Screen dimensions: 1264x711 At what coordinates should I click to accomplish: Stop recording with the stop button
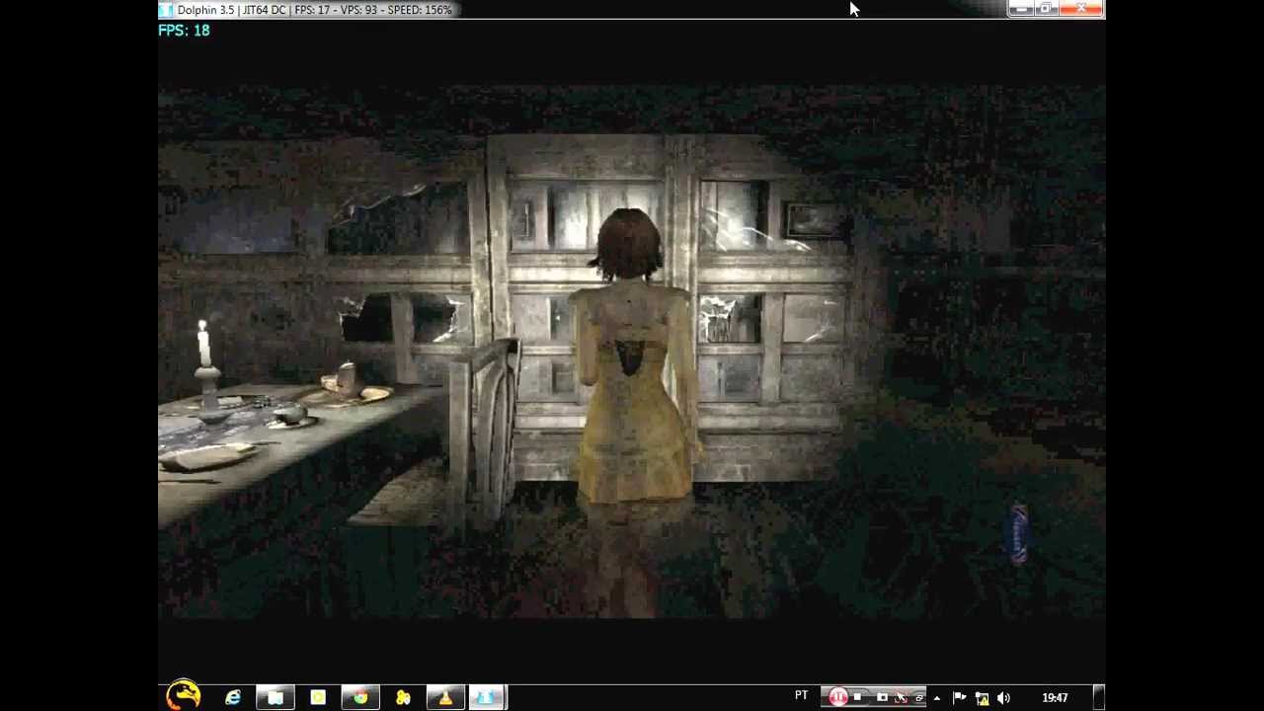858,697
